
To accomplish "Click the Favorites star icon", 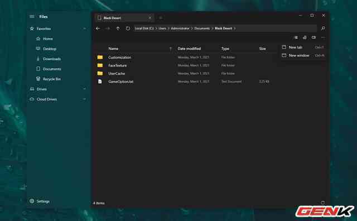I will pos(32,28).
